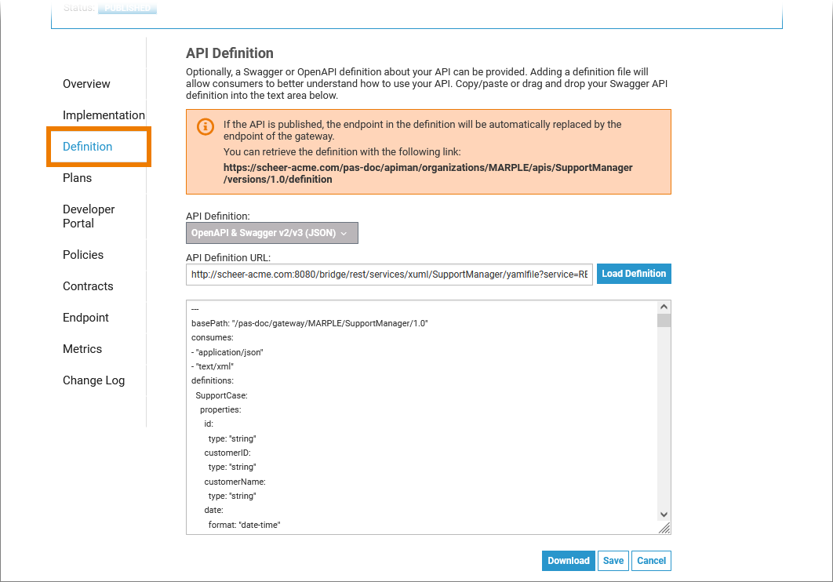Click the Cancel button

(651, 561)
